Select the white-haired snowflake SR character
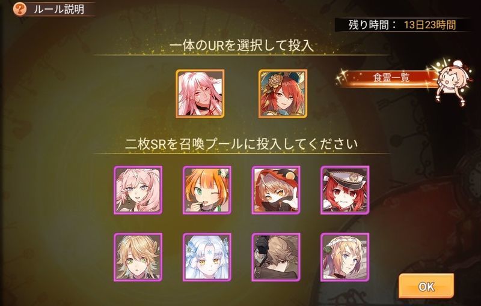Viewport: 481px width, 306px height. [207, 257]
